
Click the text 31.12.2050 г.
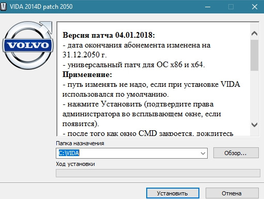point(85,55)
